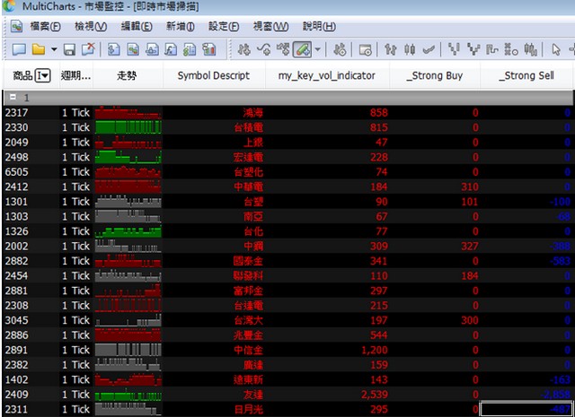Select the pointer arrow tool
The image size is (575, 417).
click(556, 49)
